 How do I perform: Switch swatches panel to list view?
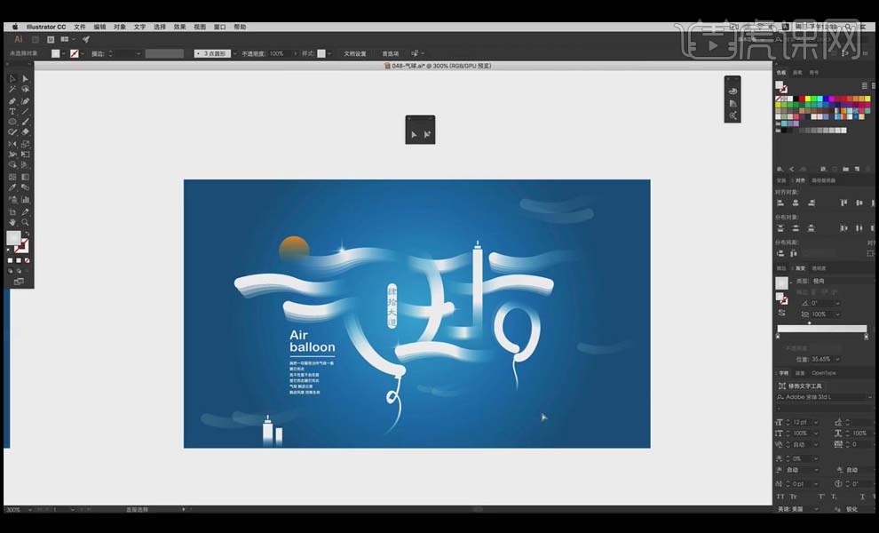865,85
